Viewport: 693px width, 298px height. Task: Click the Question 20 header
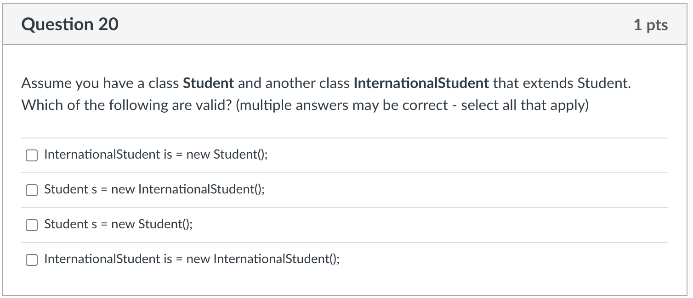click(70, 24)
